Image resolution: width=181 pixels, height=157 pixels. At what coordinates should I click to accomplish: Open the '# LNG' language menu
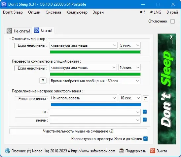(156, 12)
